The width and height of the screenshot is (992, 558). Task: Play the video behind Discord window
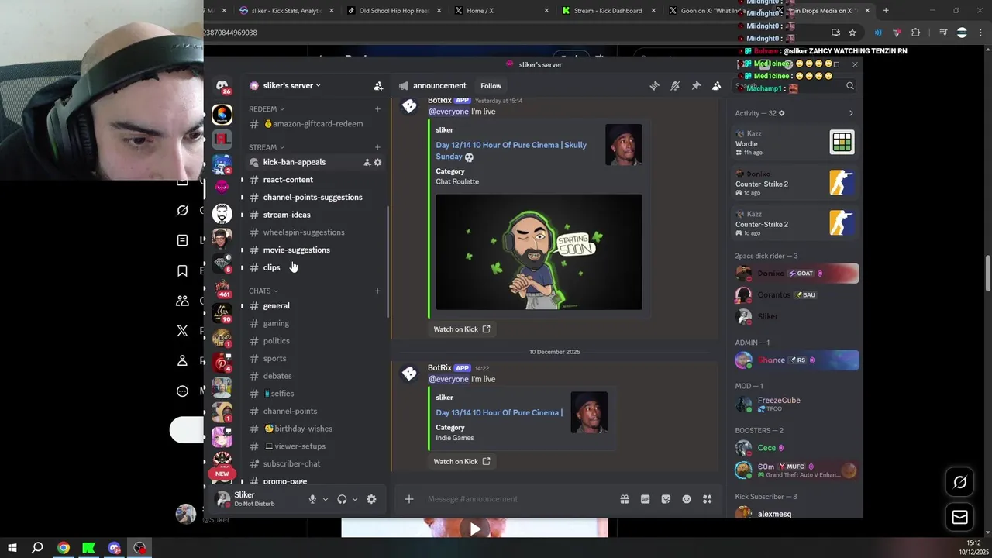474,529
